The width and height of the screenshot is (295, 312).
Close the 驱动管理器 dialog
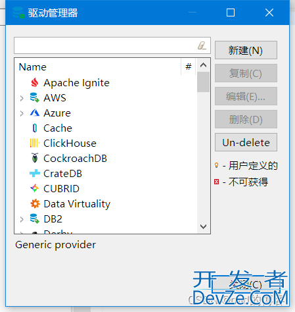pos(269,13)
